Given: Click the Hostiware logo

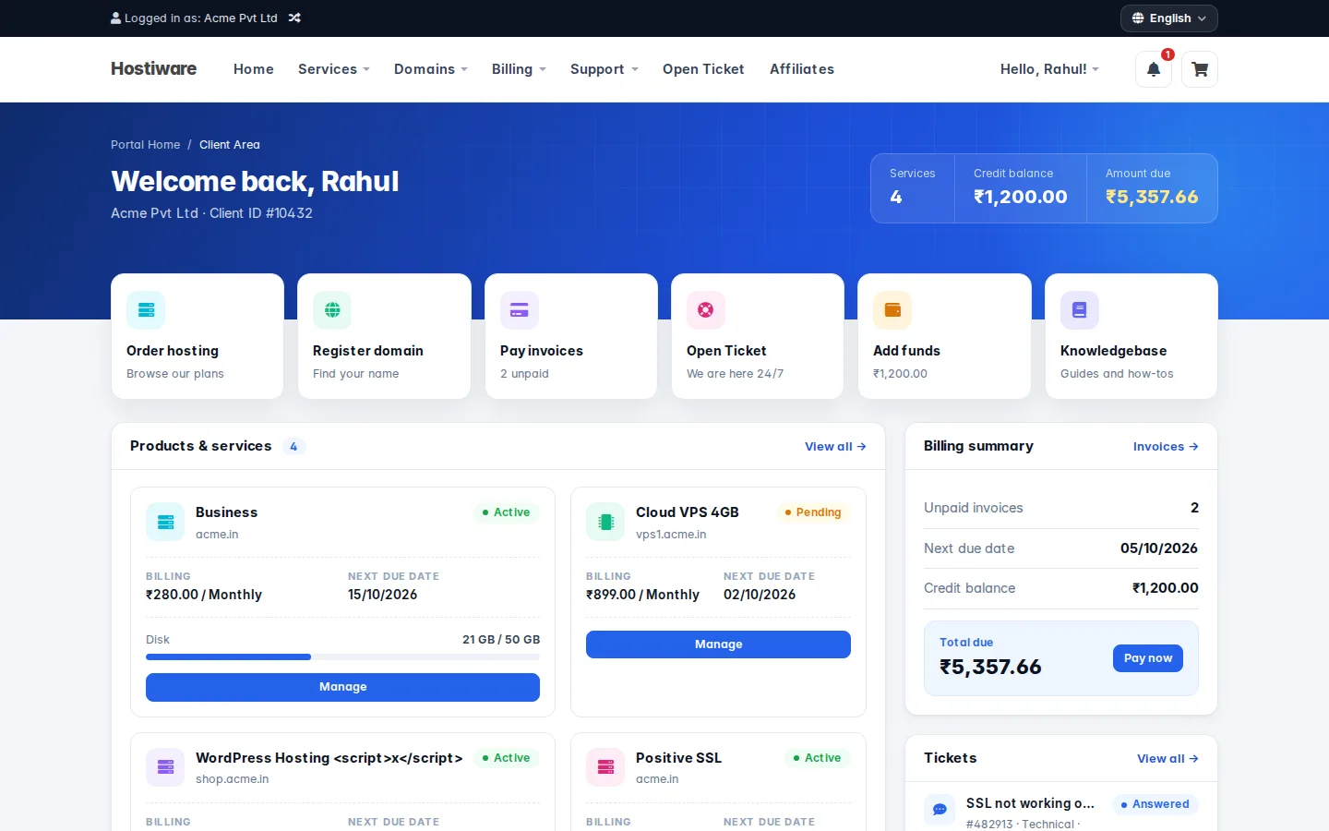Looking at the screenshot, I should coord(153,68).
